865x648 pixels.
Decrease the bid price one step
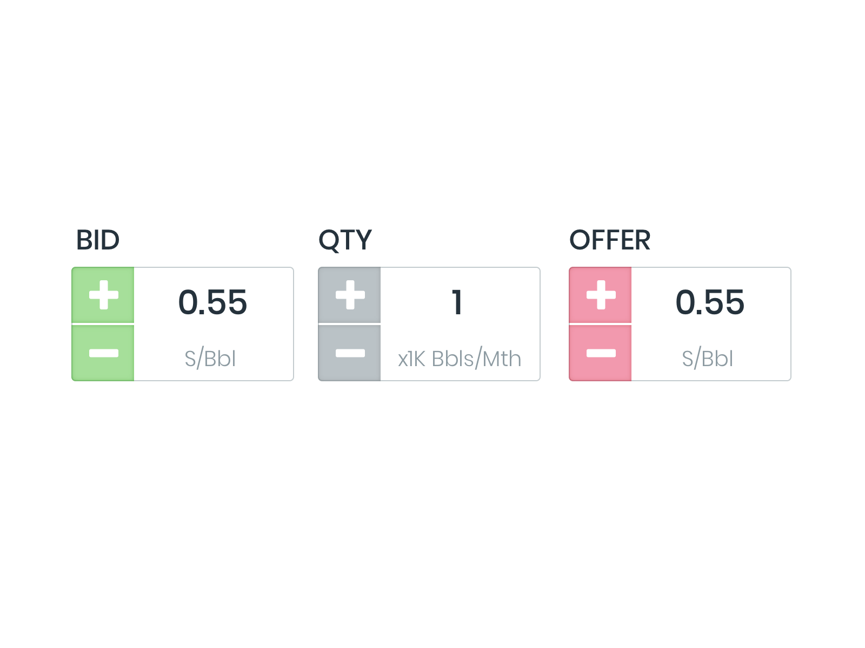pos(103,353)
